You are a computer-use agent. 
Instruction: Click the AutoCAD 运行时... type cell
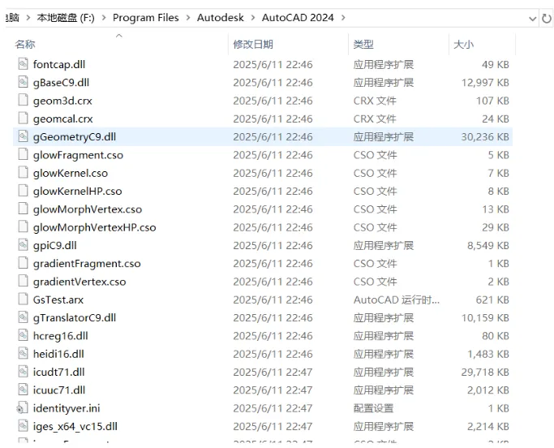(x=397, y=299)
